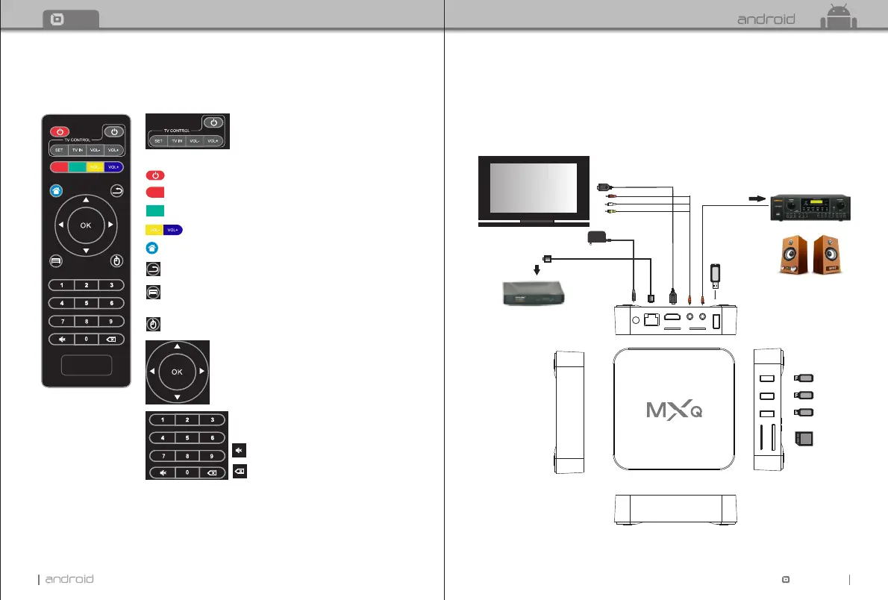Click mouse mode button on large remote

tap(116, 260)
